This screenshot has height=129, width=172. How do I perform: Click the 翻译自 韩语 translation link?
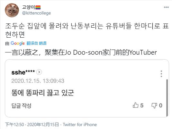point(37,43)
